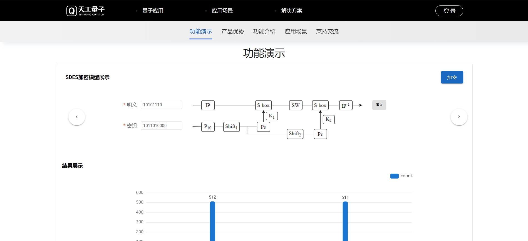Toggle the count legend swatch
528x241 pixels.
(x=394, y=176)
